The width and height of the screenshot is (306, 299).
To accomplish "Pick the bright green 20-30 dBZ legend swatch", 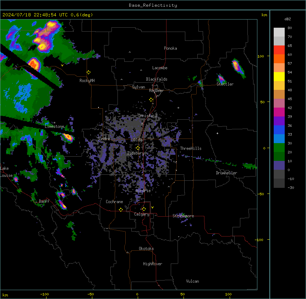I will (279, 148).
